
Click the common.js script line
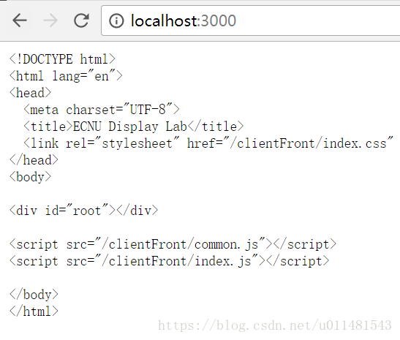tap(173, 244)
